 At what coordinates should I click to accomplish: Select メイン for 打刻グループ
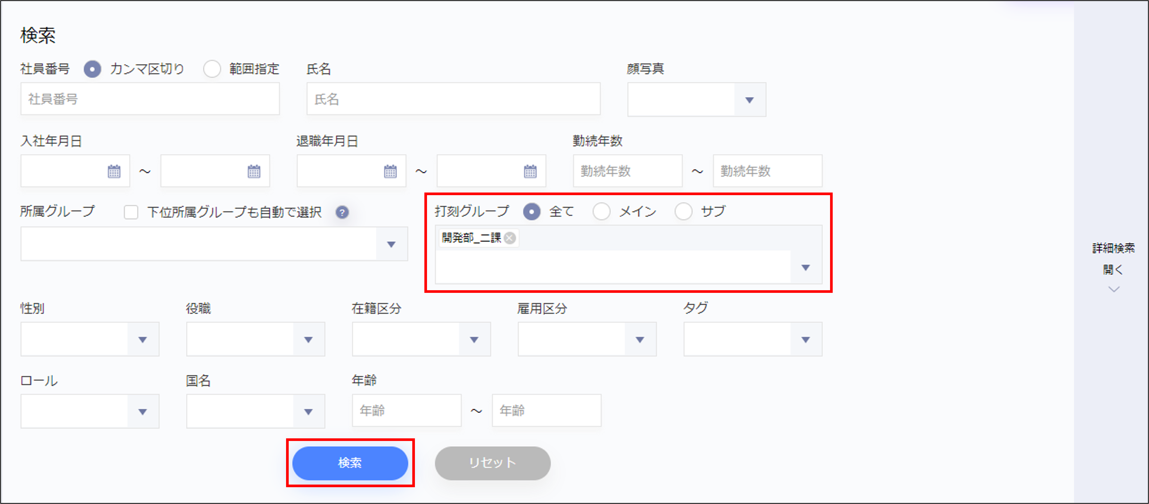(x=601, y=211)
